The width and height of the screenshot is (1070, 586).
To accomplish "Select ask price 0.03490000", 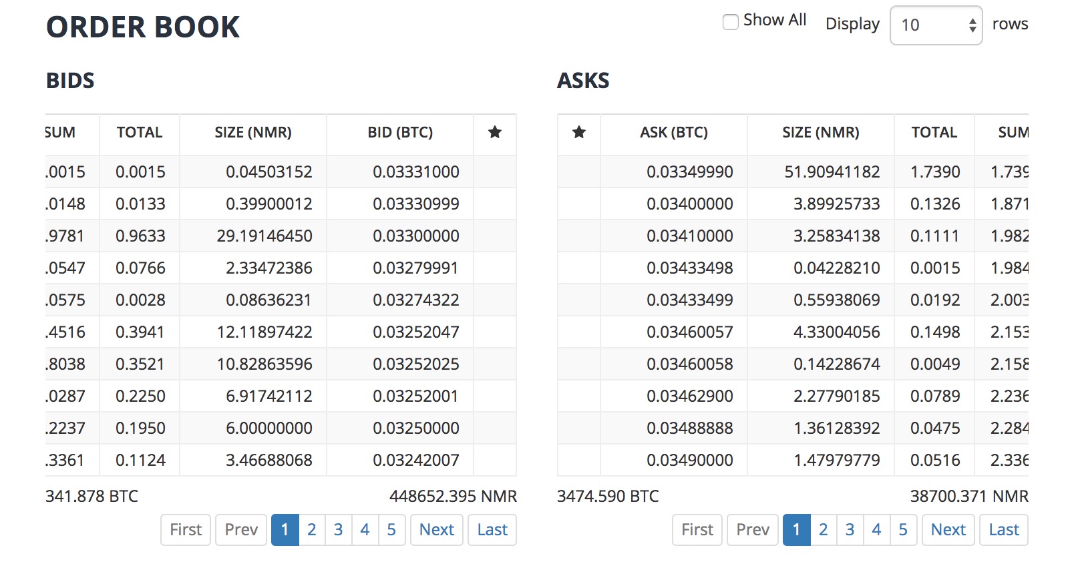I will 690,461.
